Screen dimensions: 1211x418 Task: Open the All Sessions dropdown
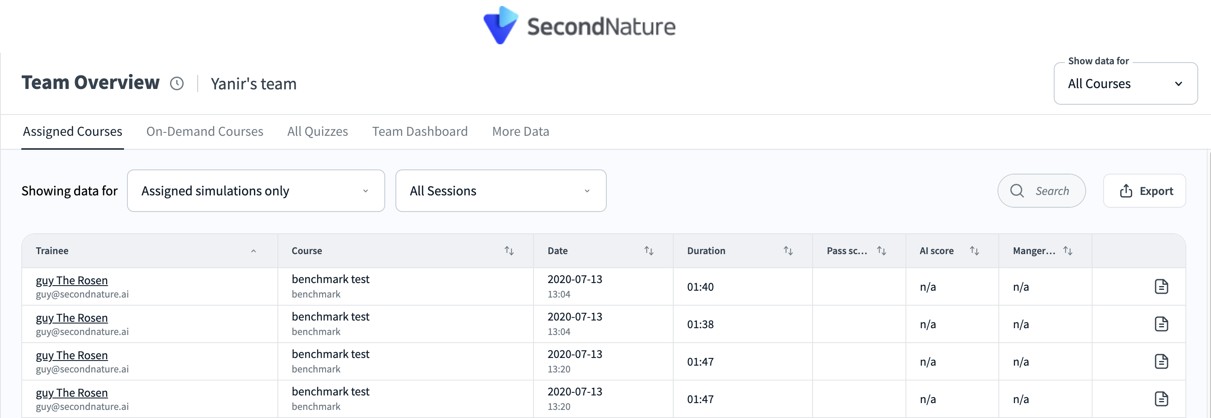500,191
